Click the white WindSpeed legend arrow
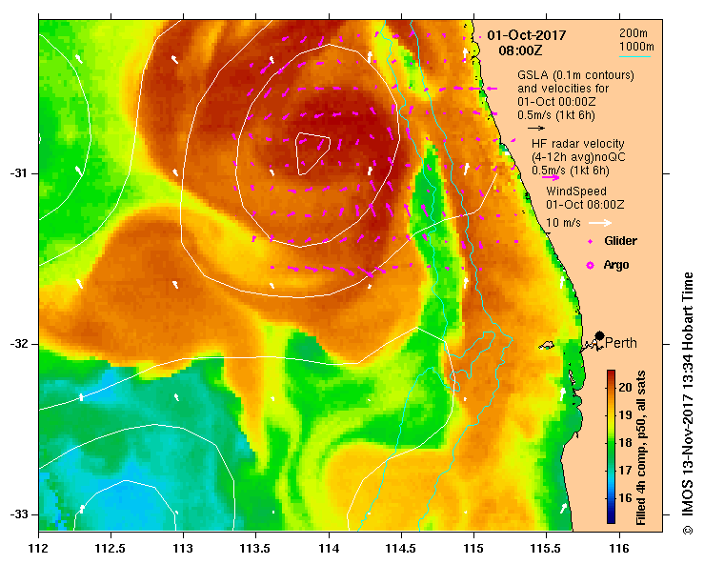This screenshot has width=704, height=564. 600,223
